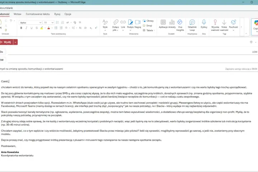Click the text alignment icon

66,28
